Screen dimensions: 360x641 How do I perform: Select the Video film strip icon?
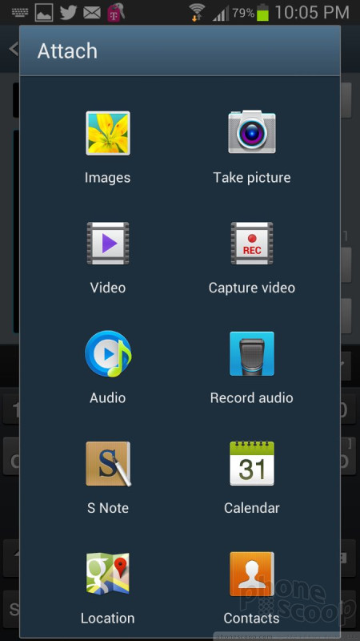pos(108,244)
